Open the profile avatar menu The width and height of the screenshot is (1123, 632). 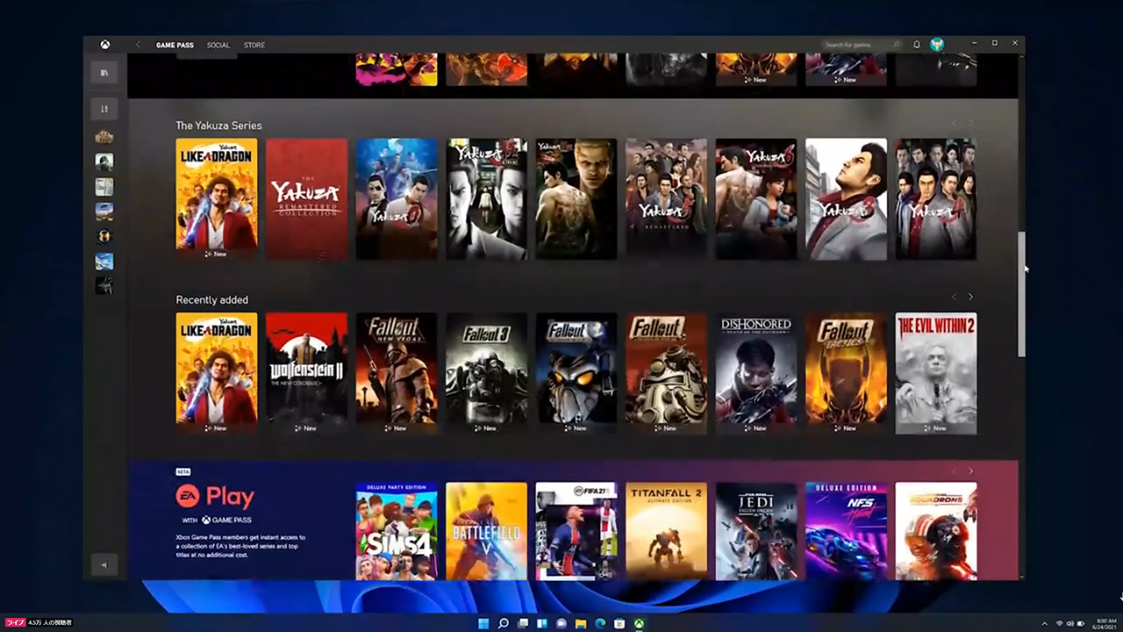(x=937, y=45)
